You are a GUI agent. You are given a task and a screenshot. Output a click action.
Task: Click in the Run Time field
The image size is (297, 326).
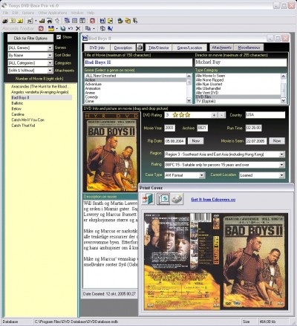253,128
